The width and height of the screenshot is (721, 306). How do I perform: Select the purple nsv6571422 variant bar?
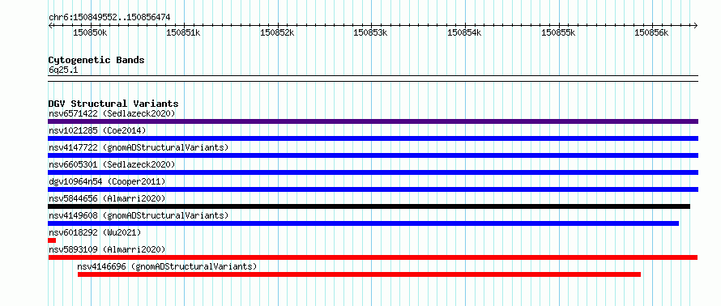coord(373,121)
